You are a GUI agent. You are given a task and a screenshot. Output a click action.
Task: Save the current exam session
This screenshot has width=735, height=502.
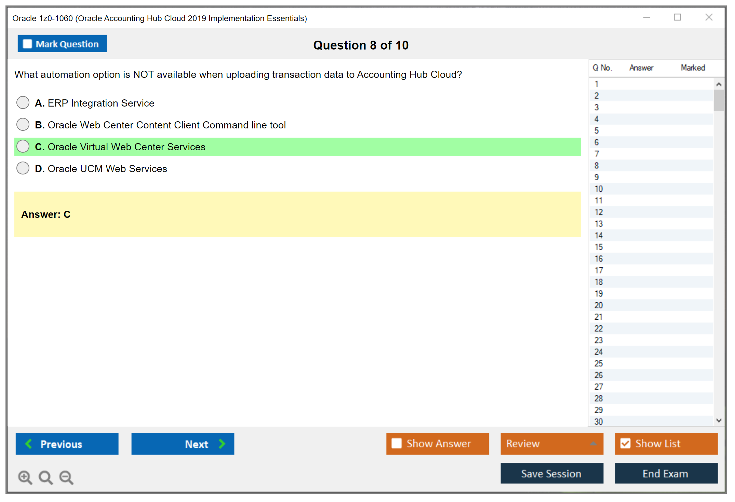point(551,473)
